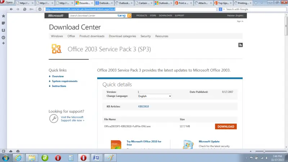Open a new tab with plus button

tap(256, 3)
